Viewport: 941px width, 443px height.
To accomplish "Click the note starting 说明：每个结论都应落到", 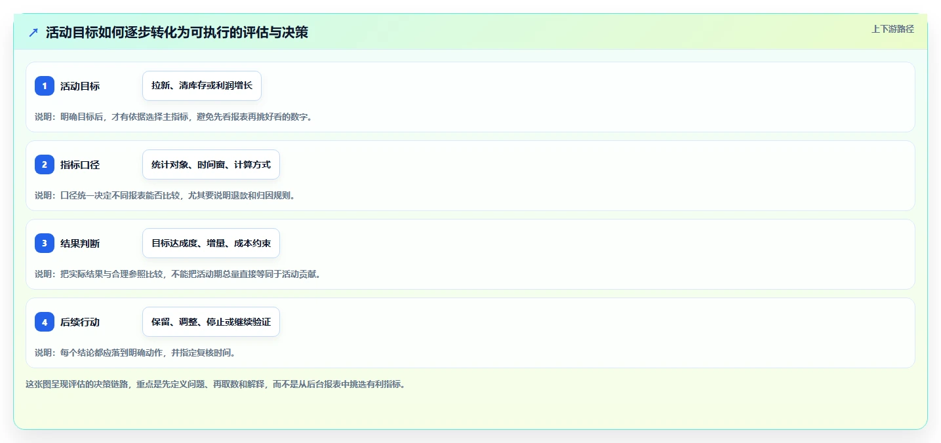I will point(135,353).
